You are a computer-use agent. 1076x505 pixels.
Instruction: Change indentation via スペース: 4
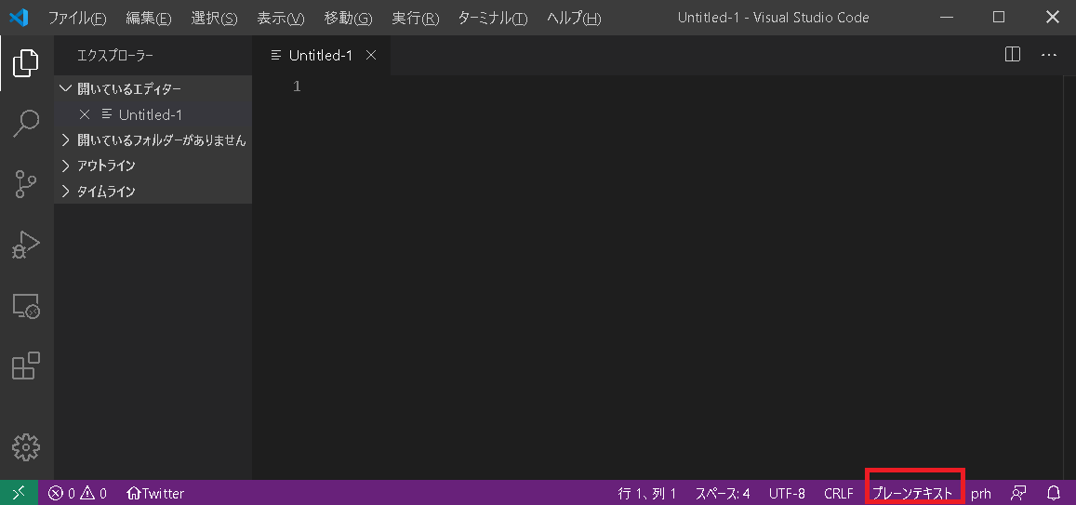pos(722,493)
